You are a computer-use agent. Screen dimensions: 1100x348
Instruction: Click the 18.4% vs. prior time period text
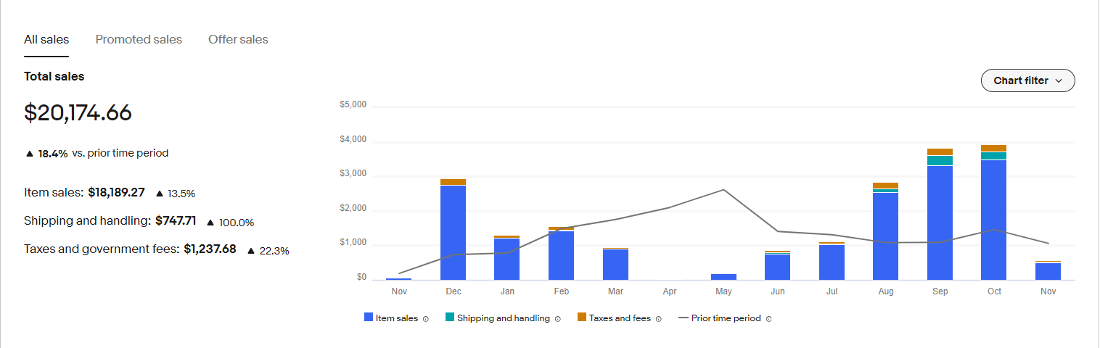click(103, 153)
